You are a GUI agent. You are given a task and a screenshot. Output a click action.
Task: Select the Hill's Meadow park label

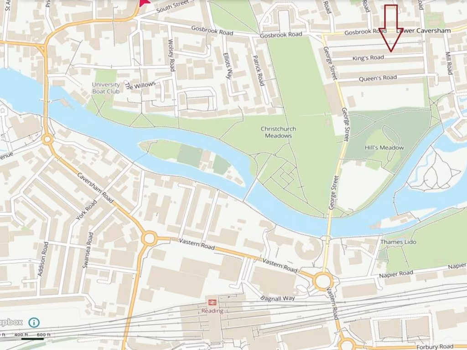(384, 148)
